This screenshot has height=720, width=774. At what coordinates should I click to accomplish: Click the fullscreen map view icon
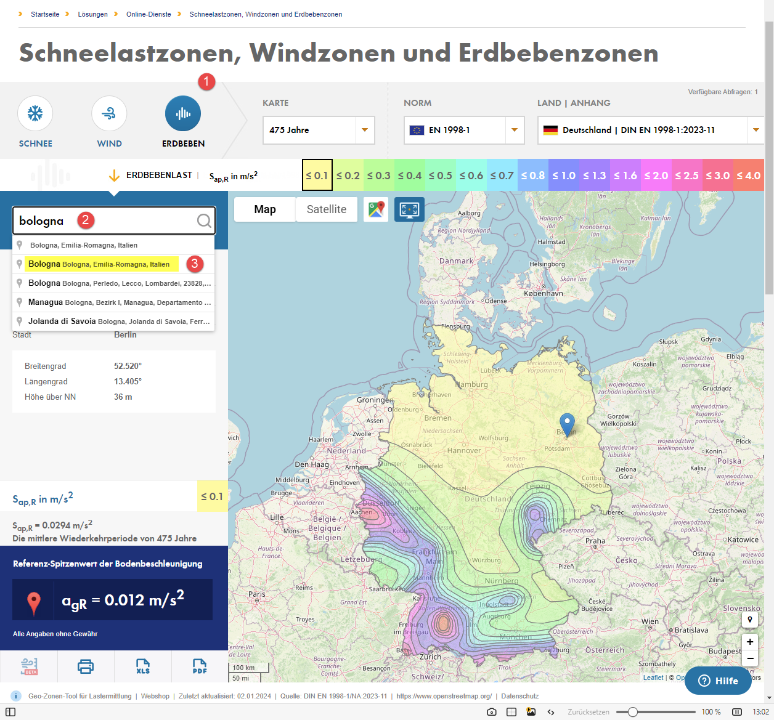coord(409,209)
